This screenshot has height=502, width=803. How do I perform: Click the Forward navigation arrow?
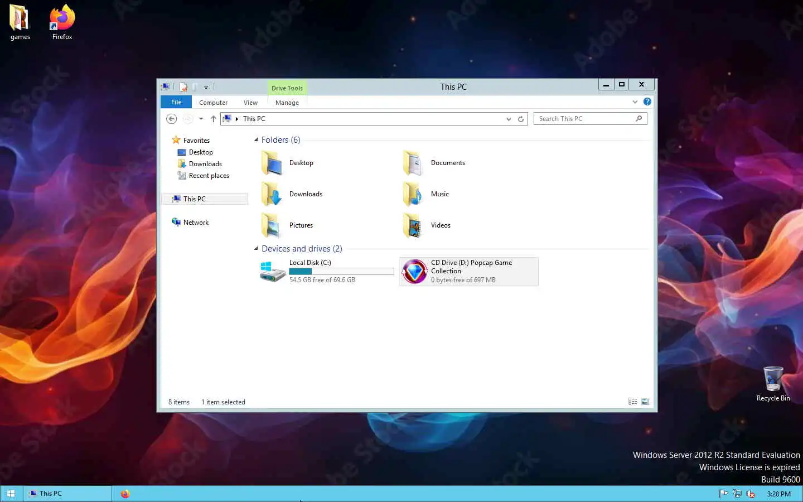[x=188, y=119]
